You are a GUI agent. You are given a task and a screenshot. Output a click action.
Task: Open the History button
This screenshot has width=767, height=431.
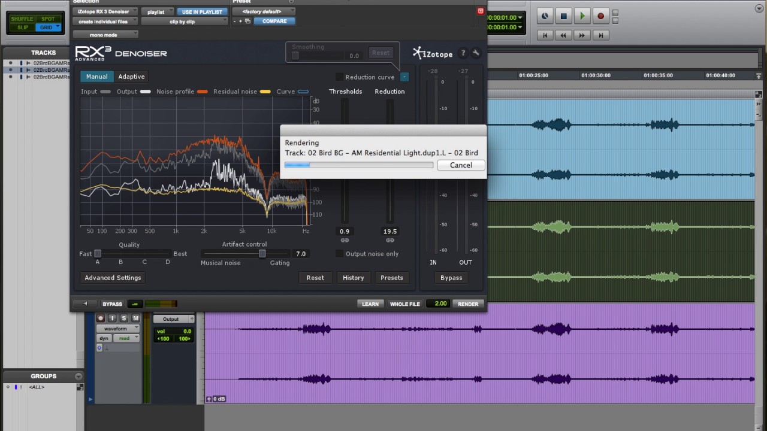(x=354, y=278)
